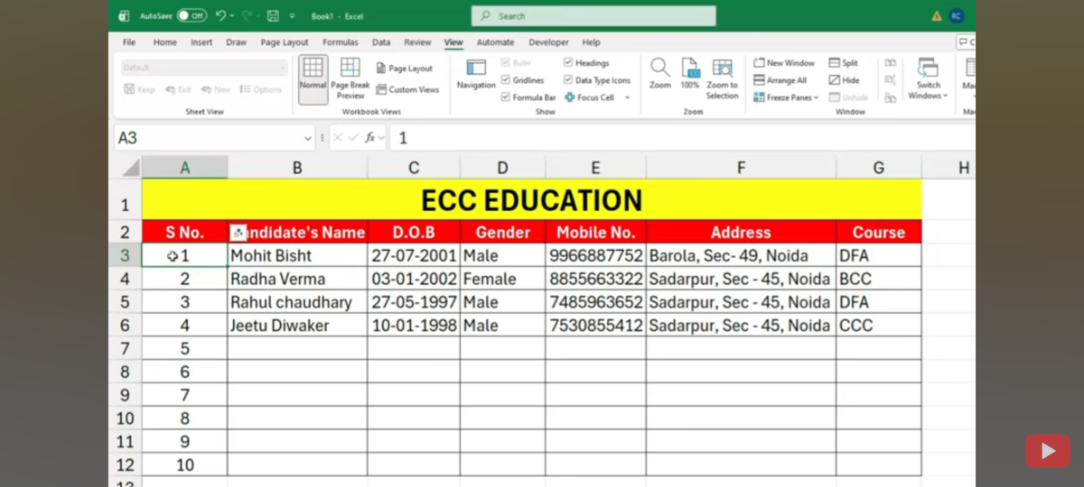Screen dimensions: 1084x487
Task: Click the Save icon in title bar
Action: click(273, 16)
